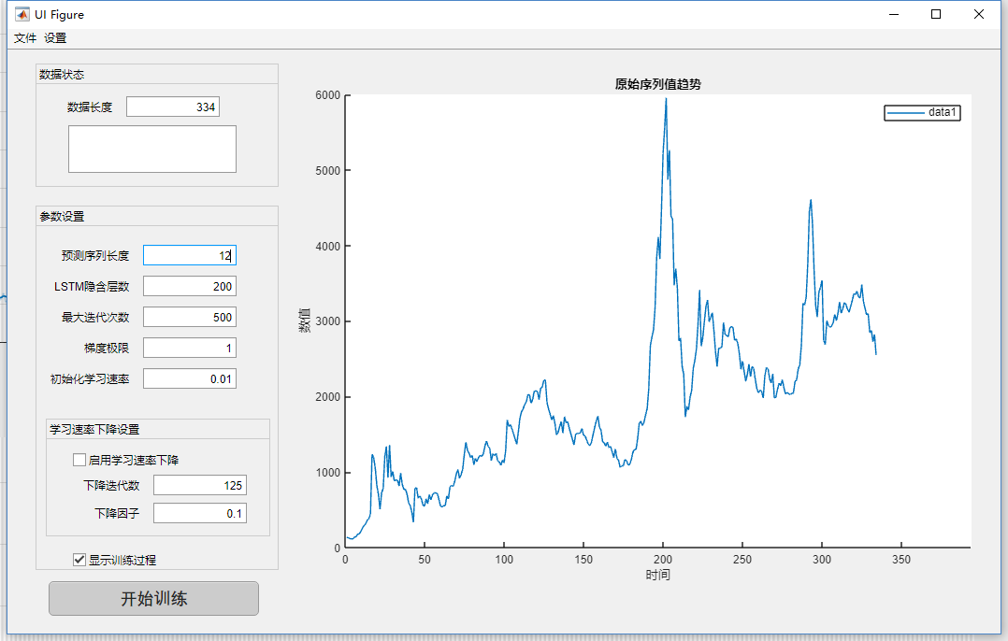Focus the 预测序列长度 input field
Screen dimensions: 1008x641
pyautogui.click(x=190, y=255)
